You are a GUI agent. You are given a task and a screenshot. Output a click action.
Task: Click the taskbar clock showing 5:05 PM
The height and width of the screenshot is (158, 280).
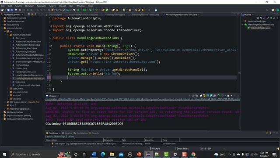click(264, 154)
